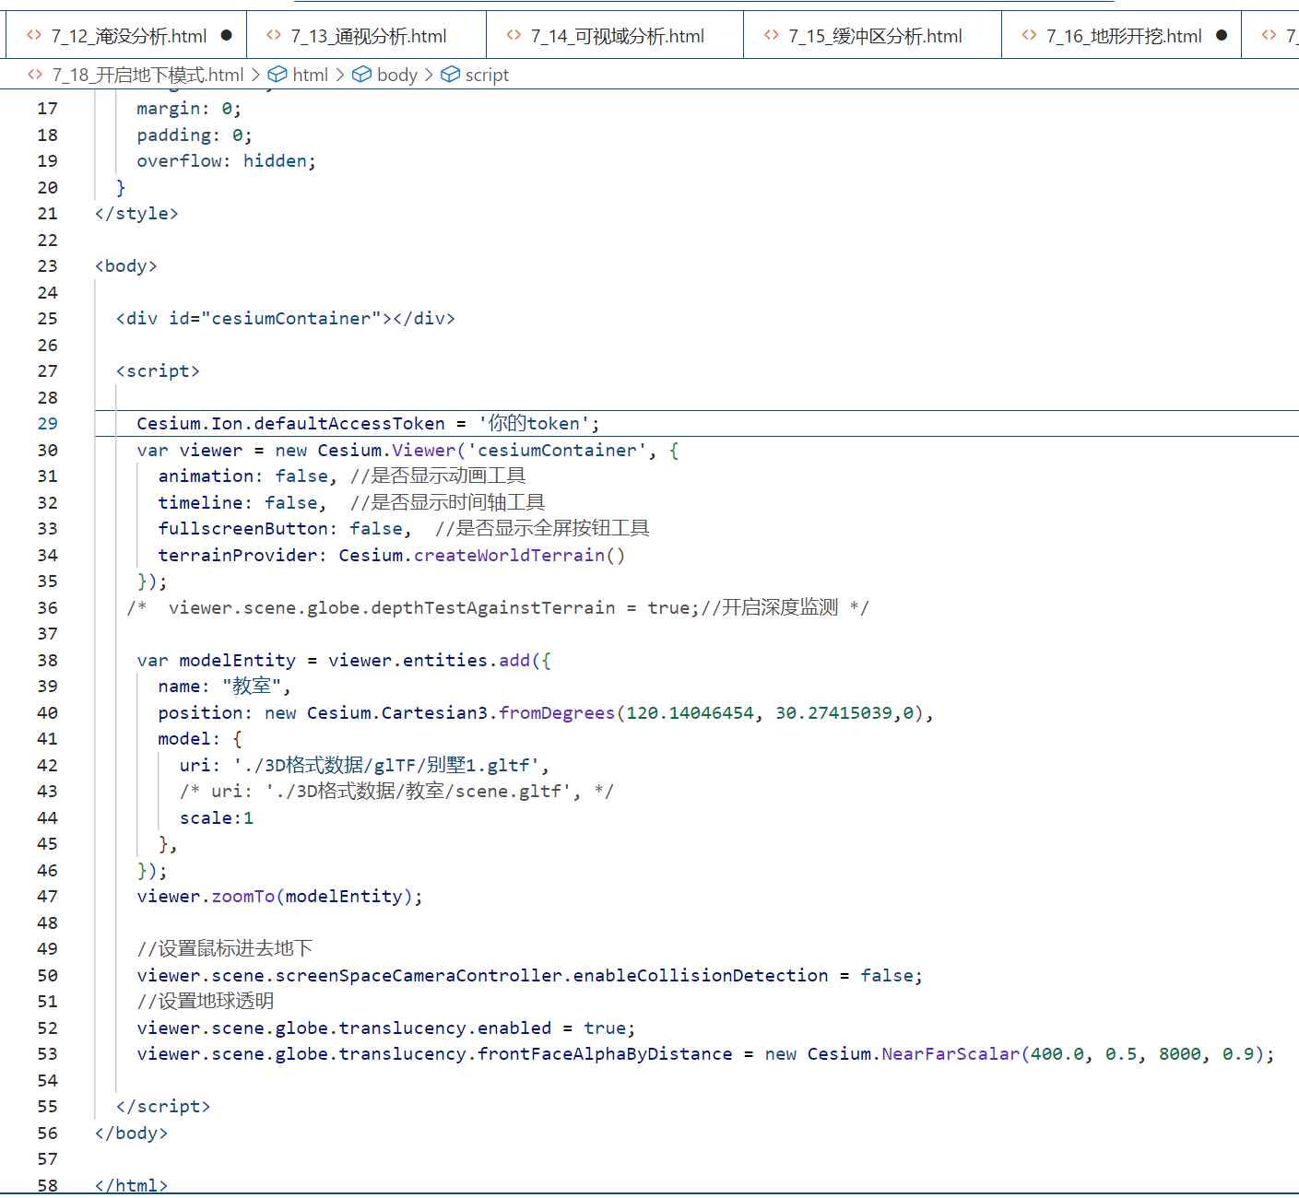1299x1198 pixels.
Task: Click 'margin: 0' CSS line
Action: click(189, 109)
